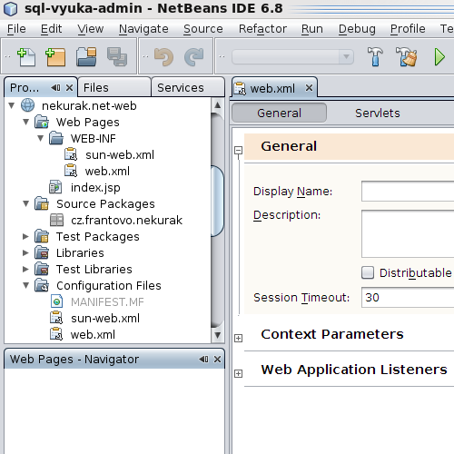This screenshot has height=454, width=454.
Task: Open the Edit menu
Action: pos(51,29)
